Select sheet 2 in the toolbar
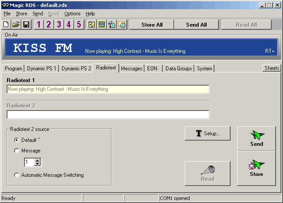283x203 pixels. coord(48,24)
